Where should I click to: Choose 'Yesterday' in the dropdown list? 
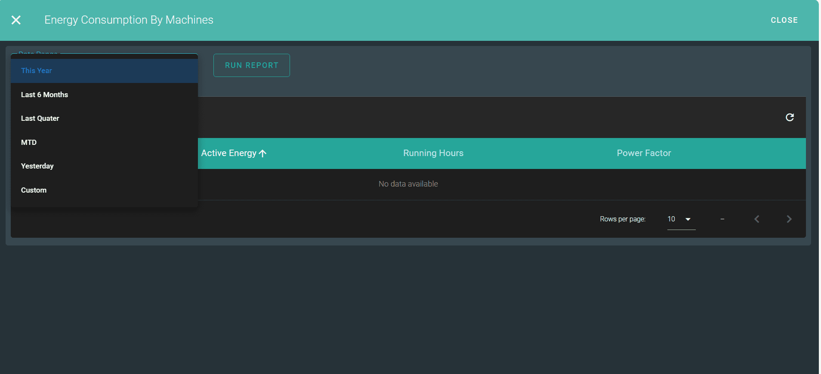point(104,166)
